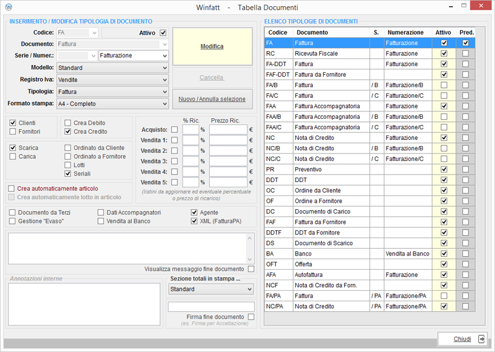
Task: Toggle Attivo checkbox for FA/PA row
Action: click(444, 296)
